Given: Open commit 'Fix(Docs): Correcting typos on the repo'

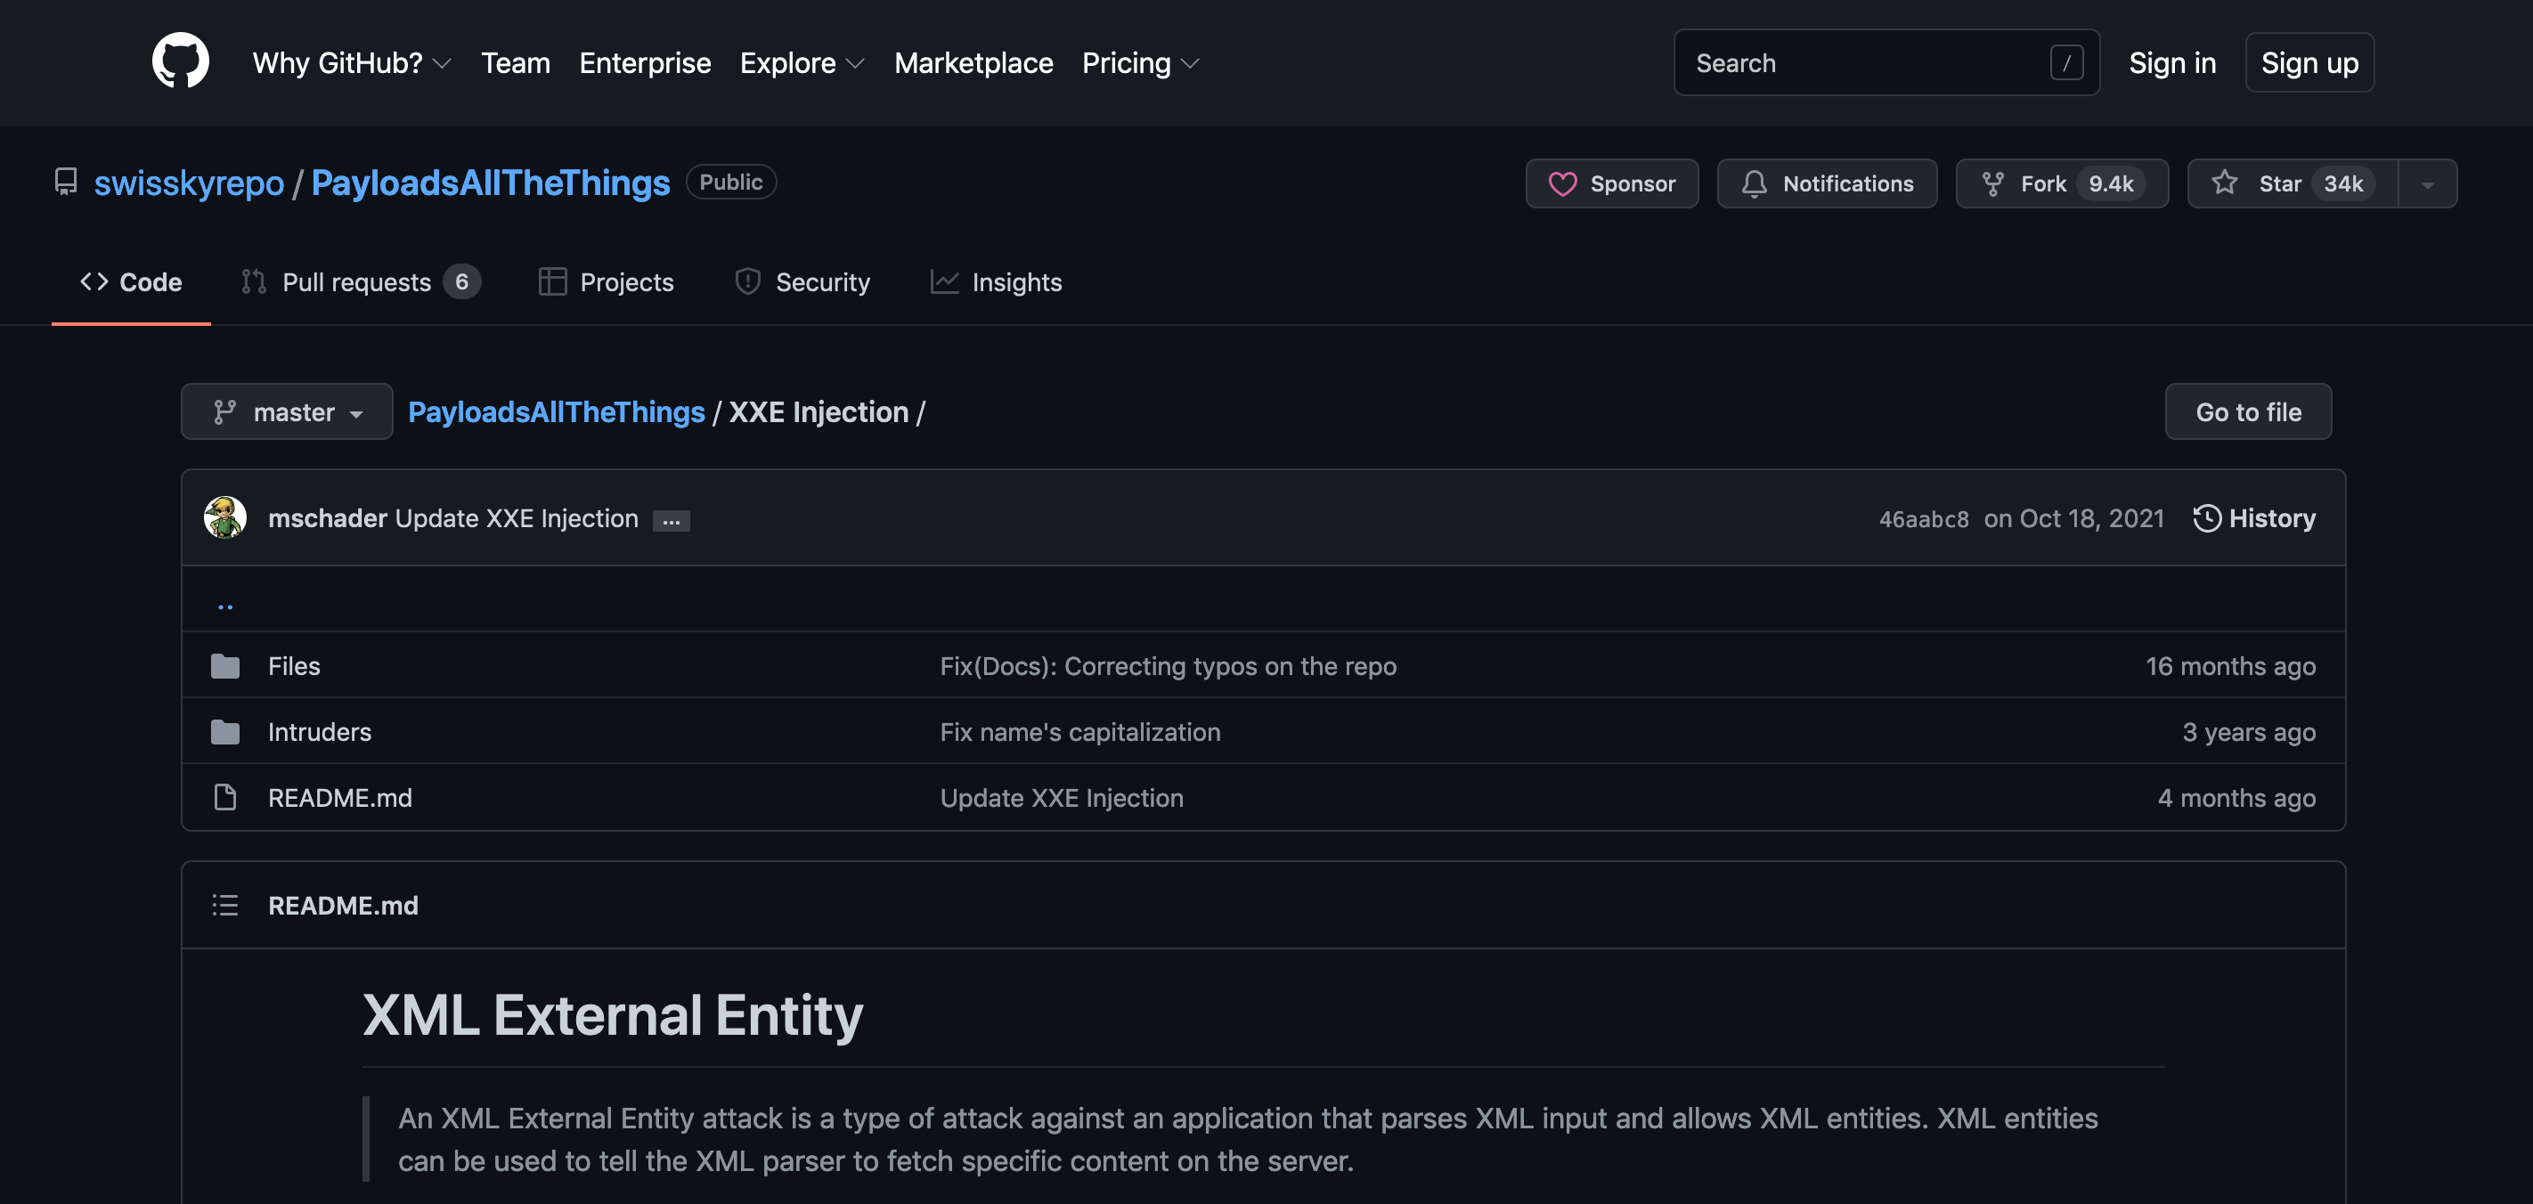Looking at the screenshot, I should pyautogui.click(x=1169, y=666).
